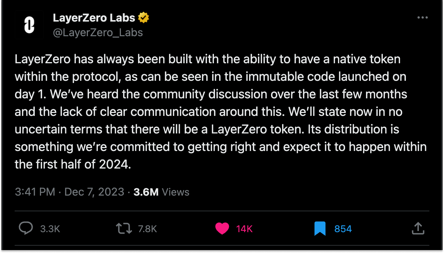Click the retweet icon to repost

pyautogui.click(x=123, y=228)
